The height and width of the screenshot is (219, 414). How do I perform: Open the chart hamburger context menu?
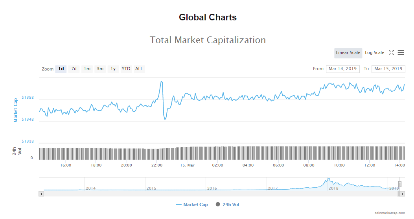click(x=401, y=52)
